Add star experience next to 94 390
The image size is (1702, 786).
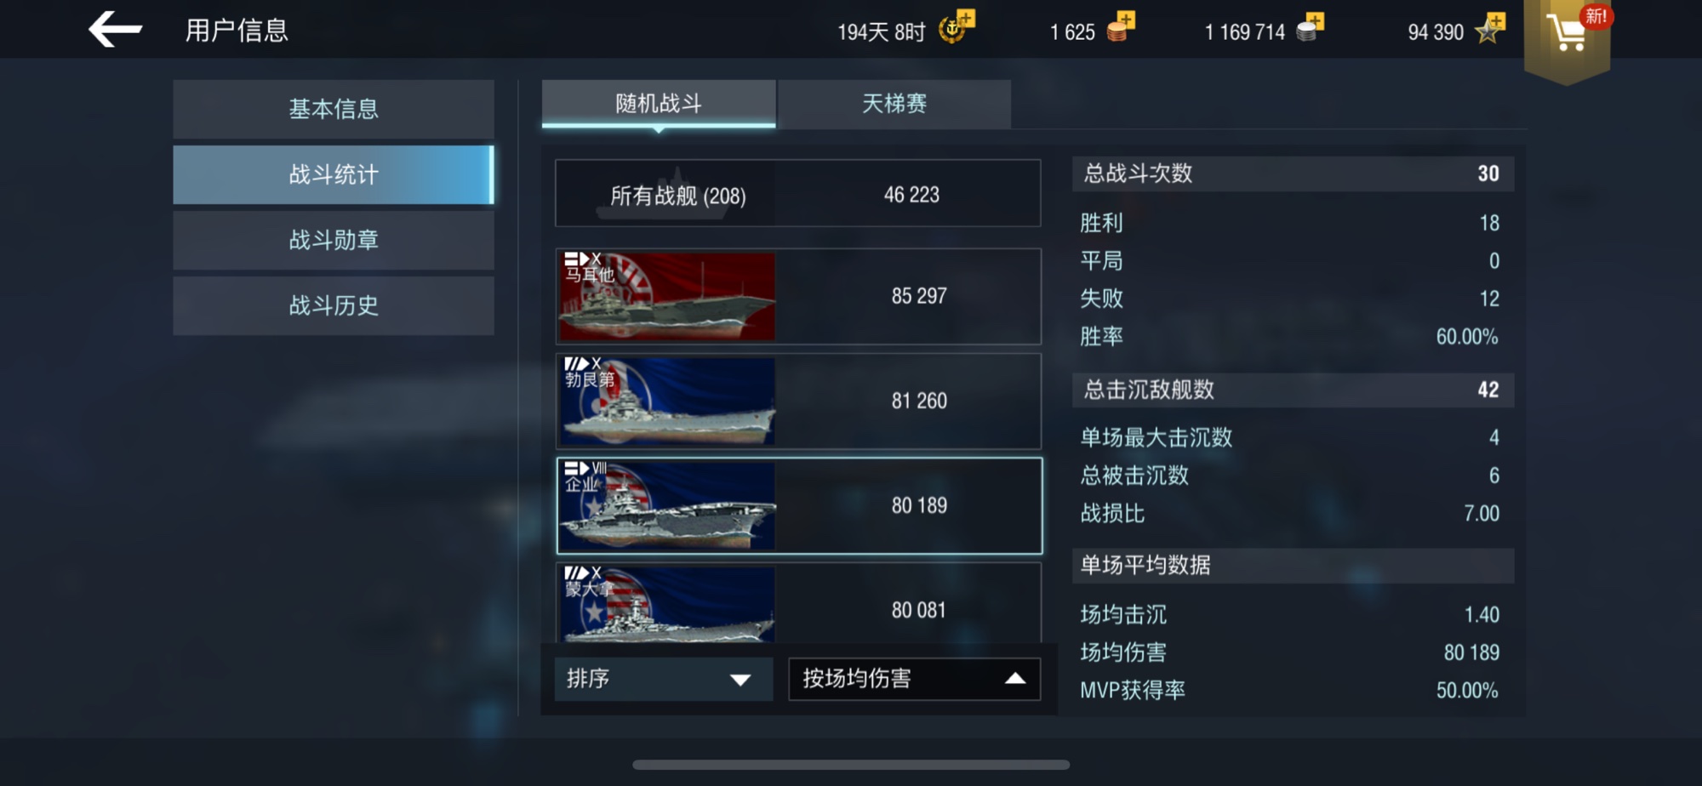tap(1490, 28)
